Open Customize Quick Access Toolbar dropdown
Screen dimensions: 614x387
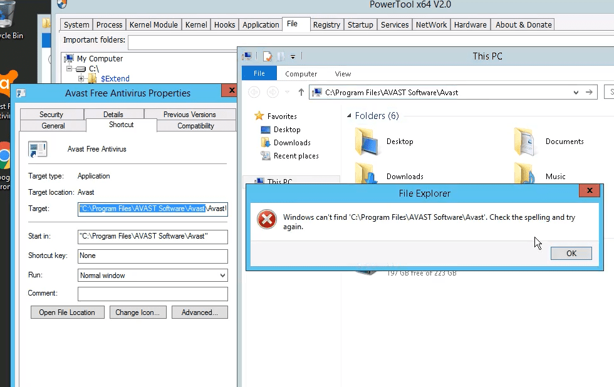293,57
